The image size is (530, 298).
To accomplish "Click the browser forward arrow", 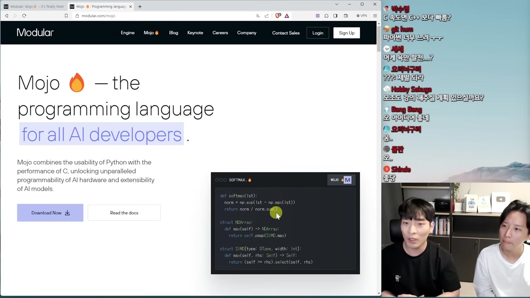I will coord(15,16).
